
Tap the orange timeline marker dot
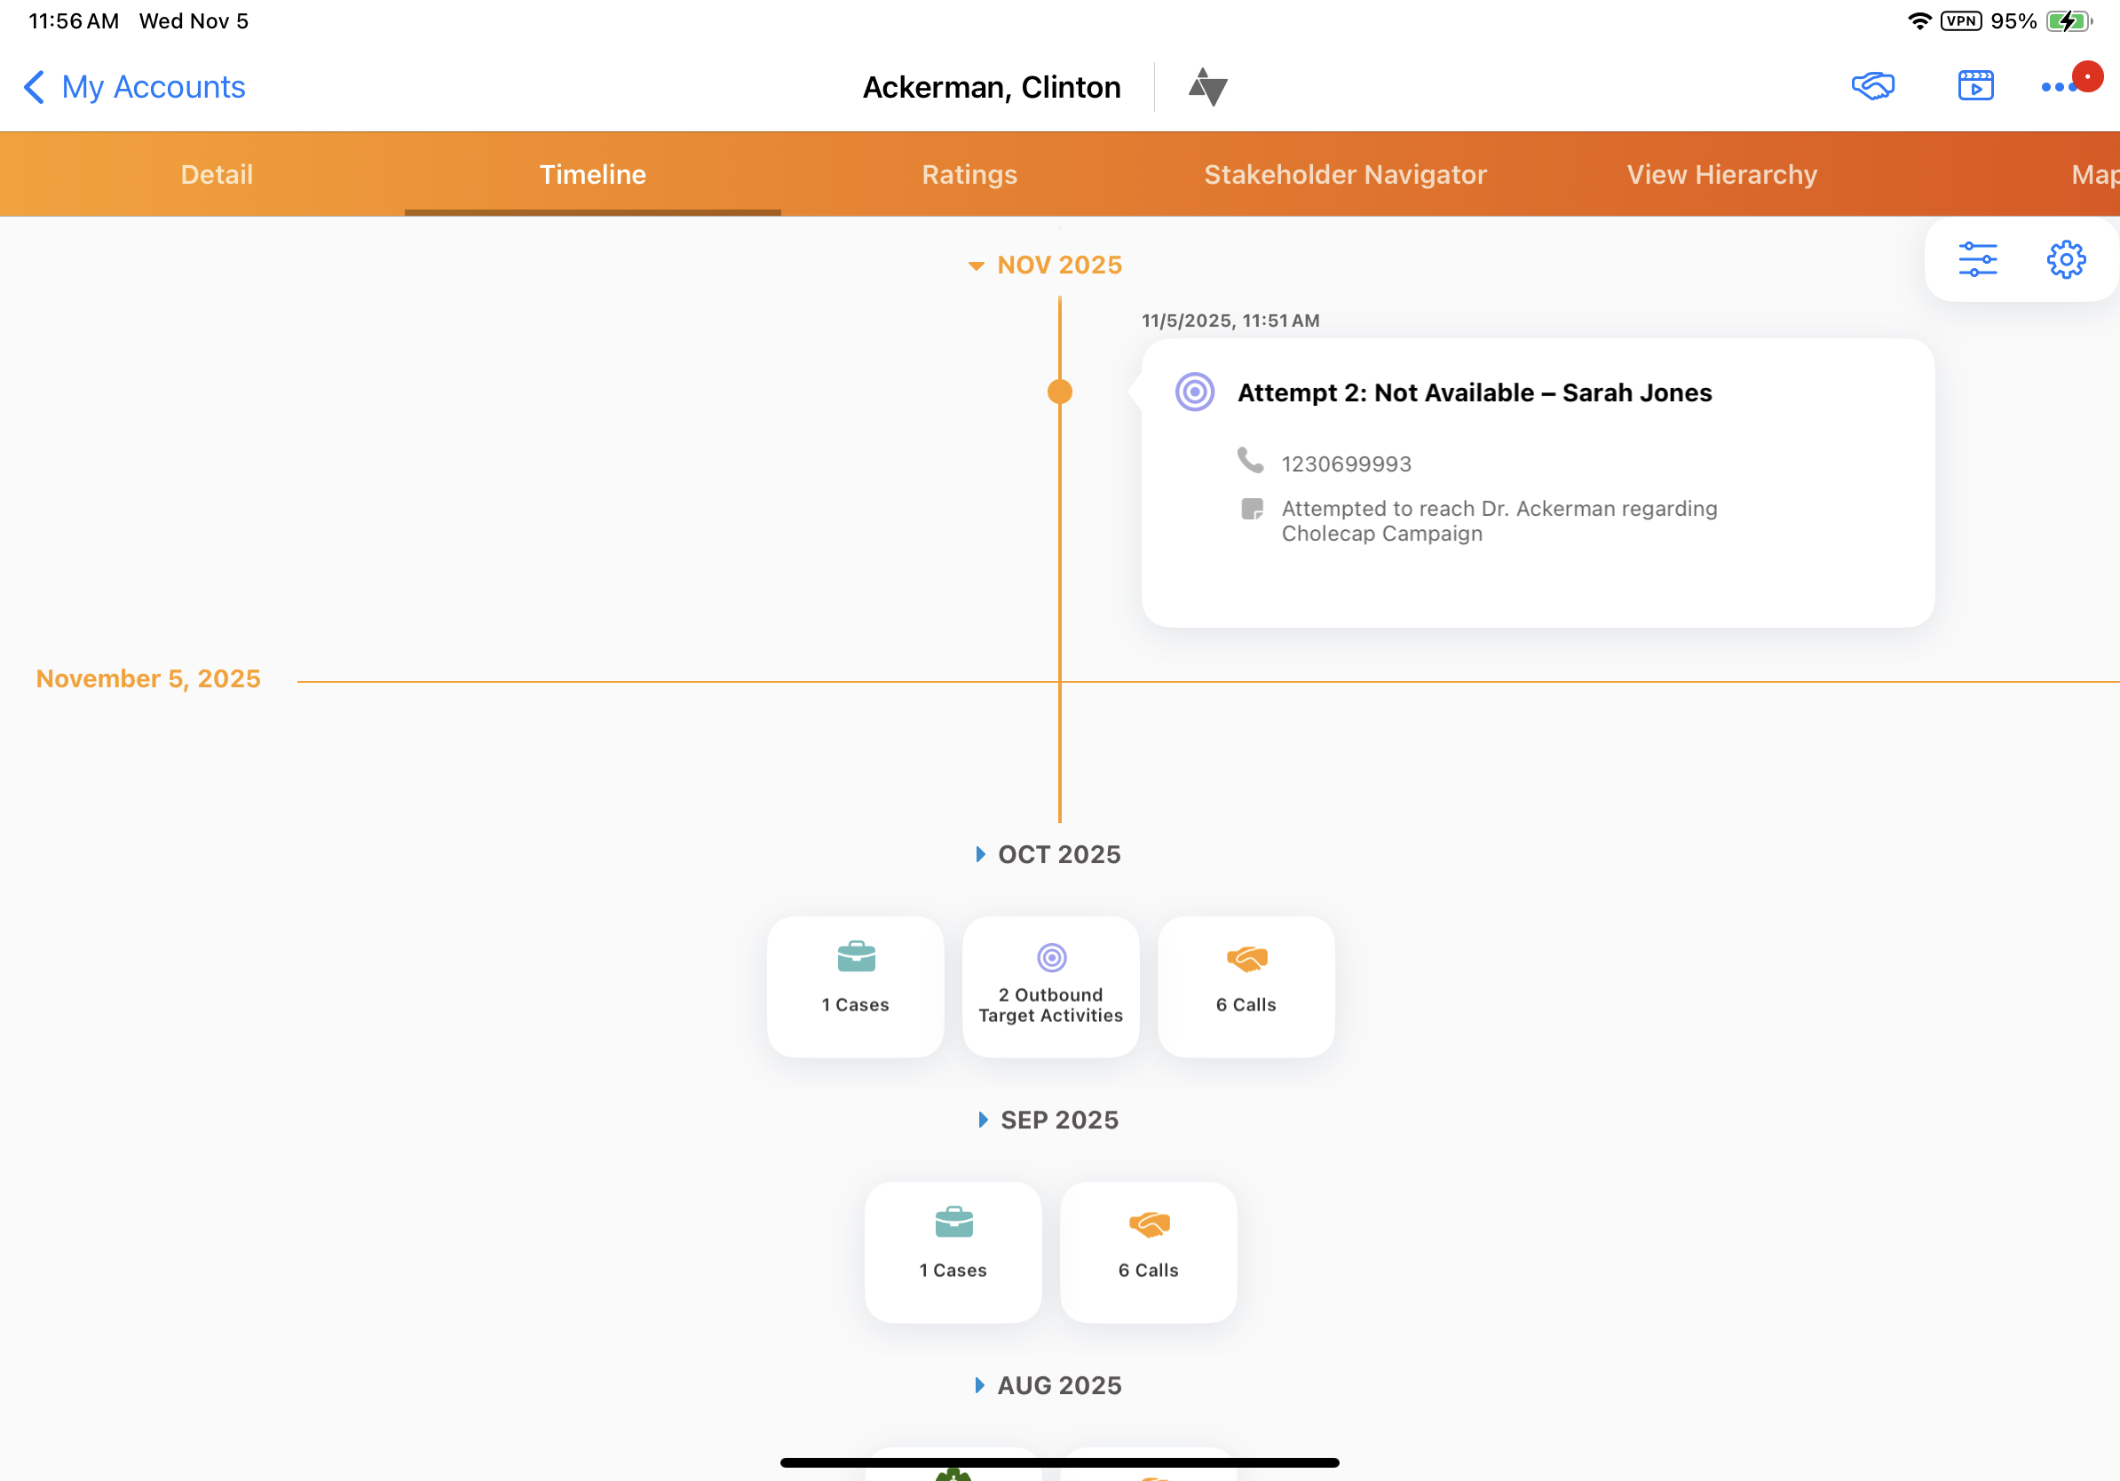tap(1059, 392)
